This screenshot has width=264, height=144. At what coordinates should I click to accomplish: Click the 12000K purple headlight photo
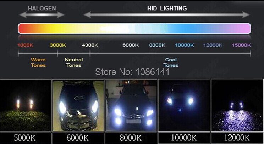tap(237, 105)
